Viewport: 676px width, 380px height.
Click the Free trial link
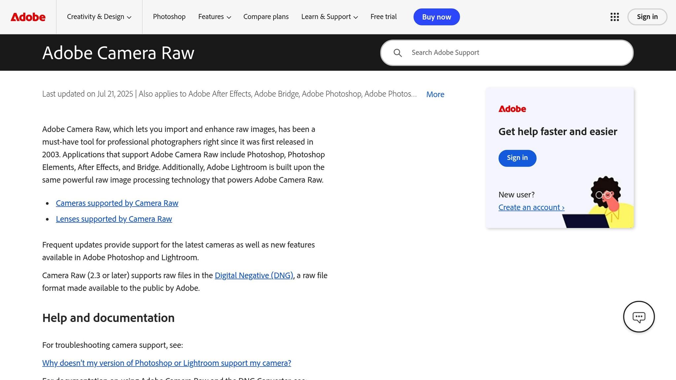coord(383,17)
